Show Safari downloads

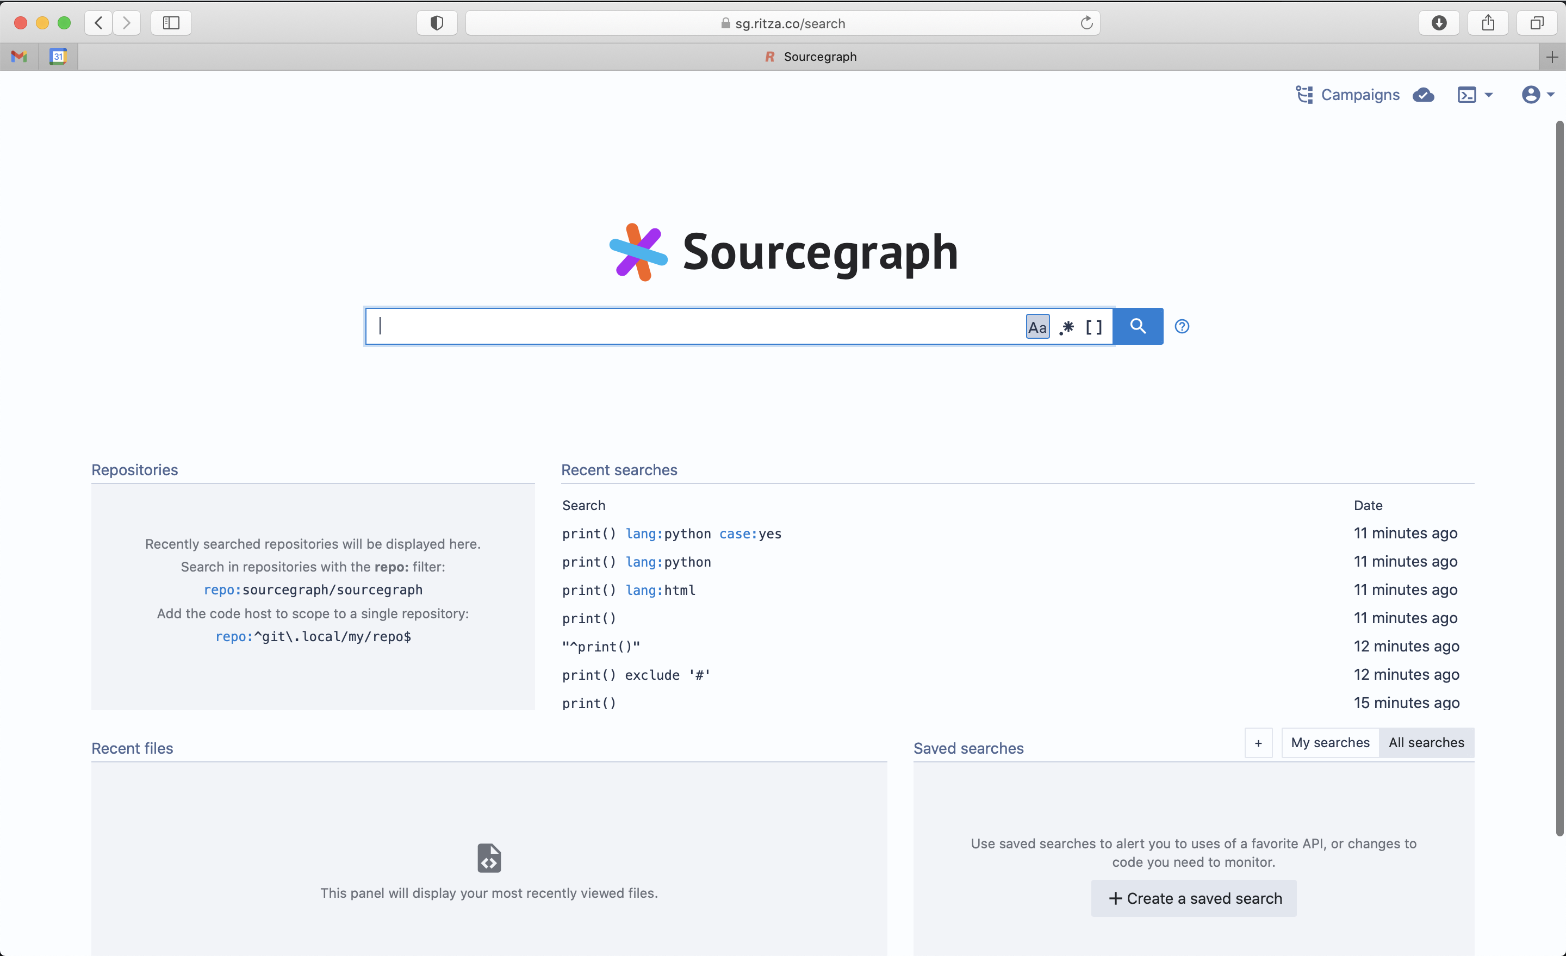[1439, 23]
